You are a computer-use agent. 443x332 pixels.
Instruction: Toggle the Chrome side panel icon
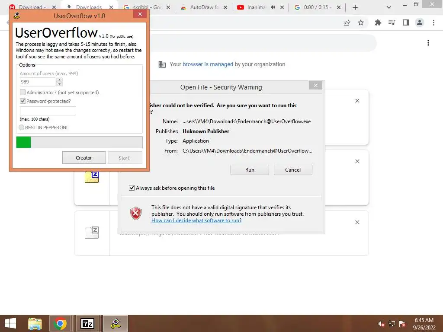pyautogui.click(x=406, y=22)
